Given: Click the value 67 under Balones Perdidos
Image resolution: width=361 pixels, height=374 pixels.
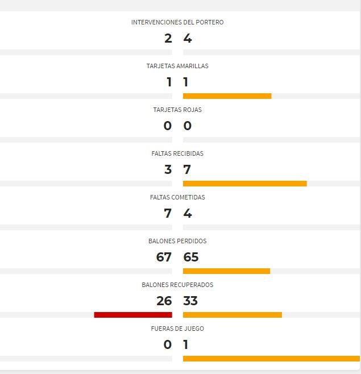Looking at the screenshot, I should [164, 257].
